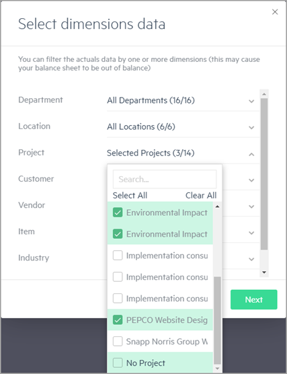The width and height of the screenshot is (287, 374).
Task: Click the Next button
Action: 253,299
